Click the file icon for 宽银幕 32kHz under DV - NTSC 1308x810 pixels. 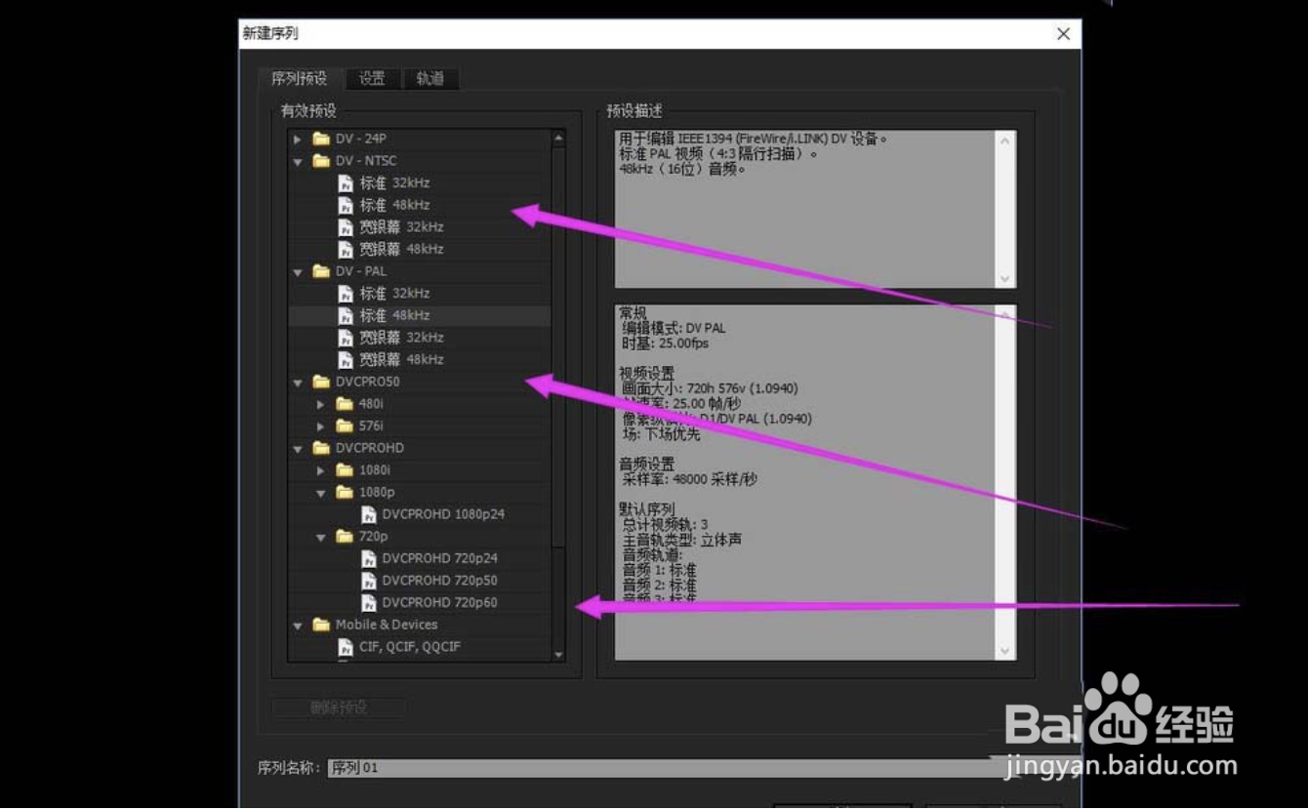[x=345, y=227]
